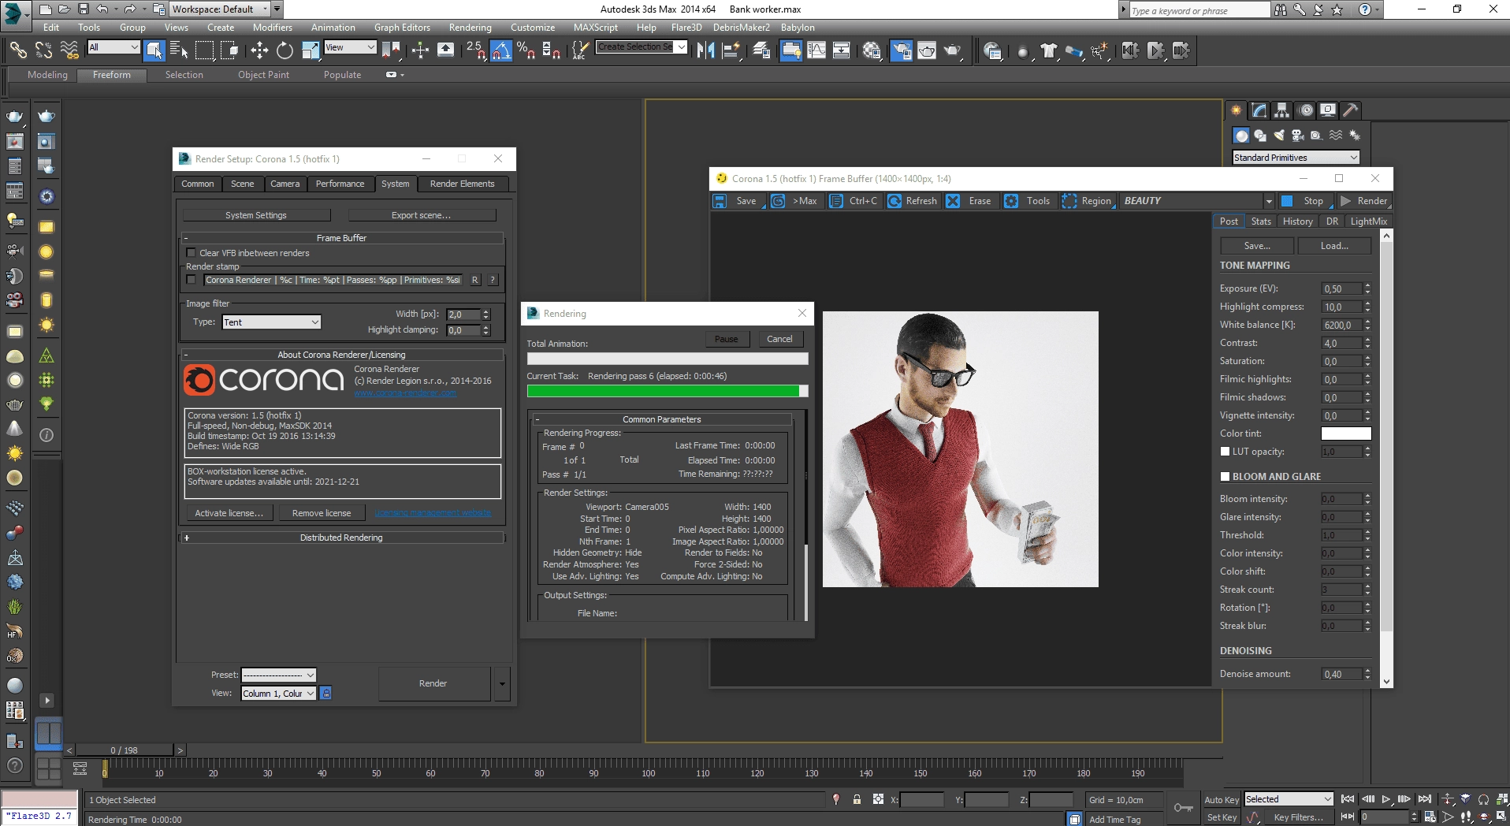The height and width of the screenshot is (826, 1510).
Task: Click the Region icon in Frame Buffer
Action: (x=1069, y=201)
